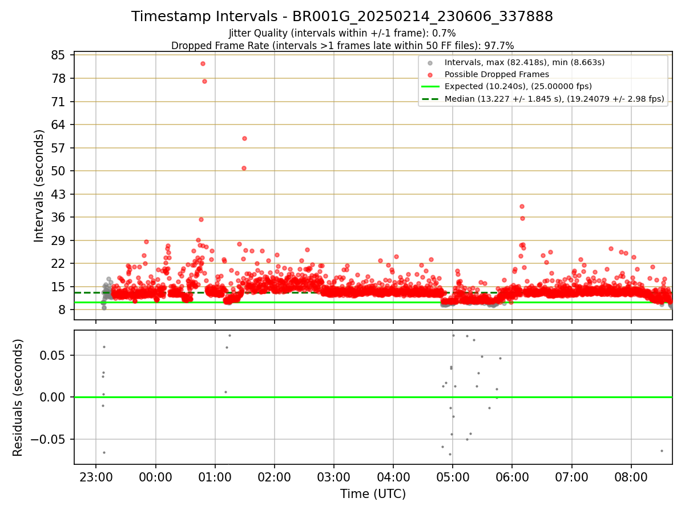This screenshot has width=685, height=514.
Task: Click the "Time (UTC)" x-axis label
Action: (373, 494)
